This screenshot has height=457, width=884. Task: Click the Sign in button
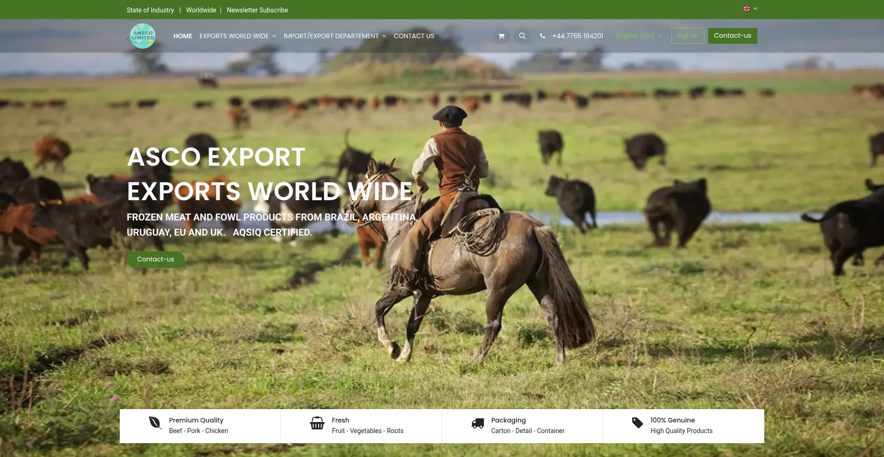pyautogui.click(x=687, y=36)
